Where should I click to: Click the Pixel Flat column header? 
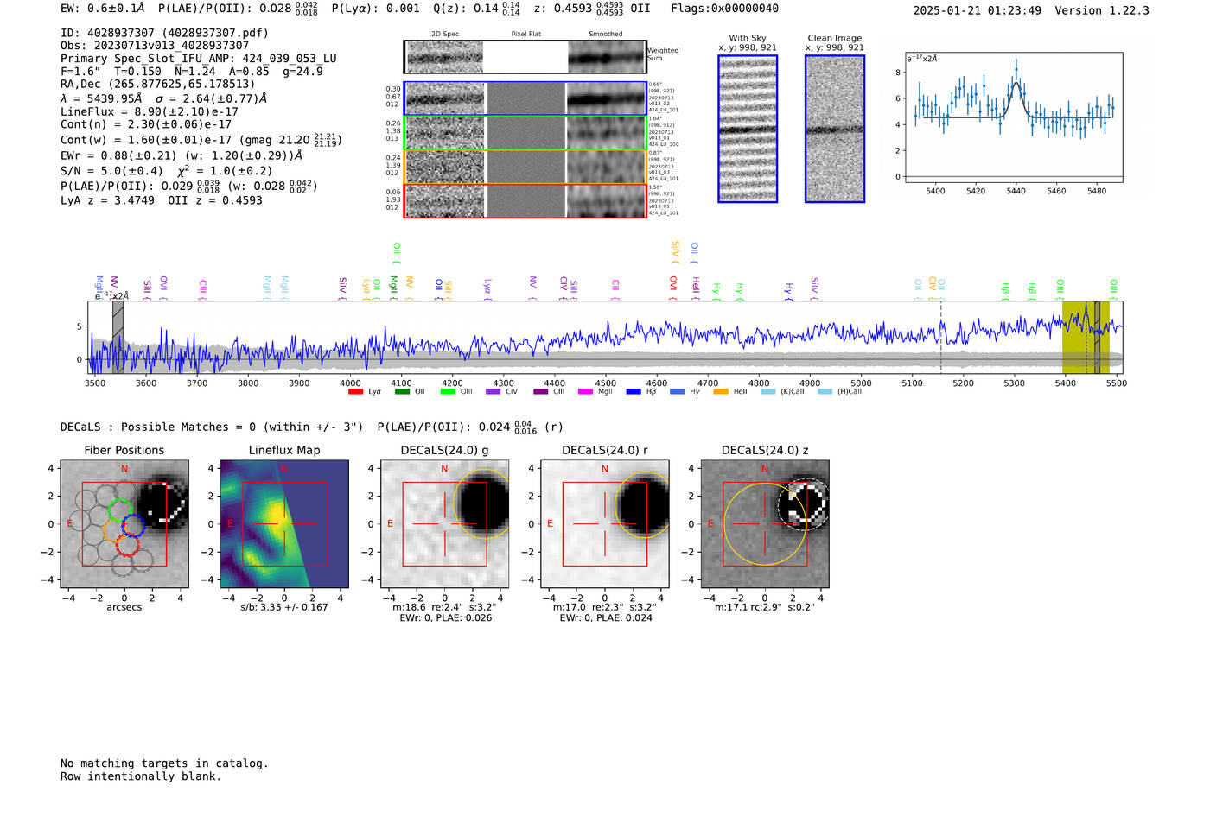[526, 35]
